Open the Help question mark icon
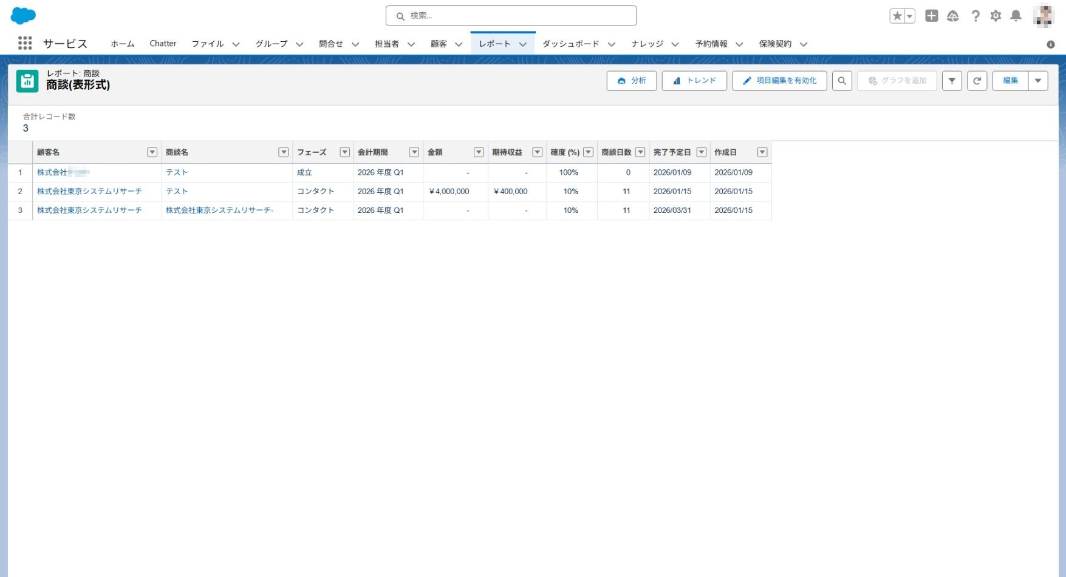 [x=975, y=16]
